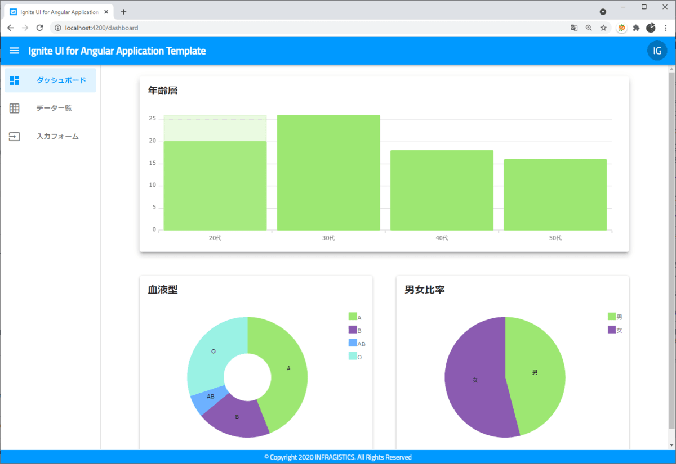Click the 50代 axis label
676x464 pixels.
tap(555, 238)
